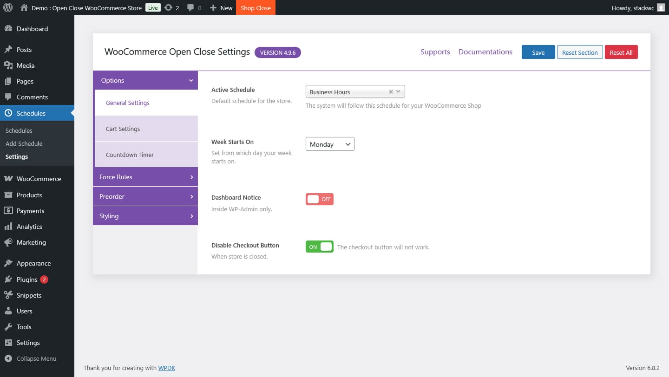Click 'Default schedule for the store.' text
This screenshot has width=669, height=377.
[251, 101]
